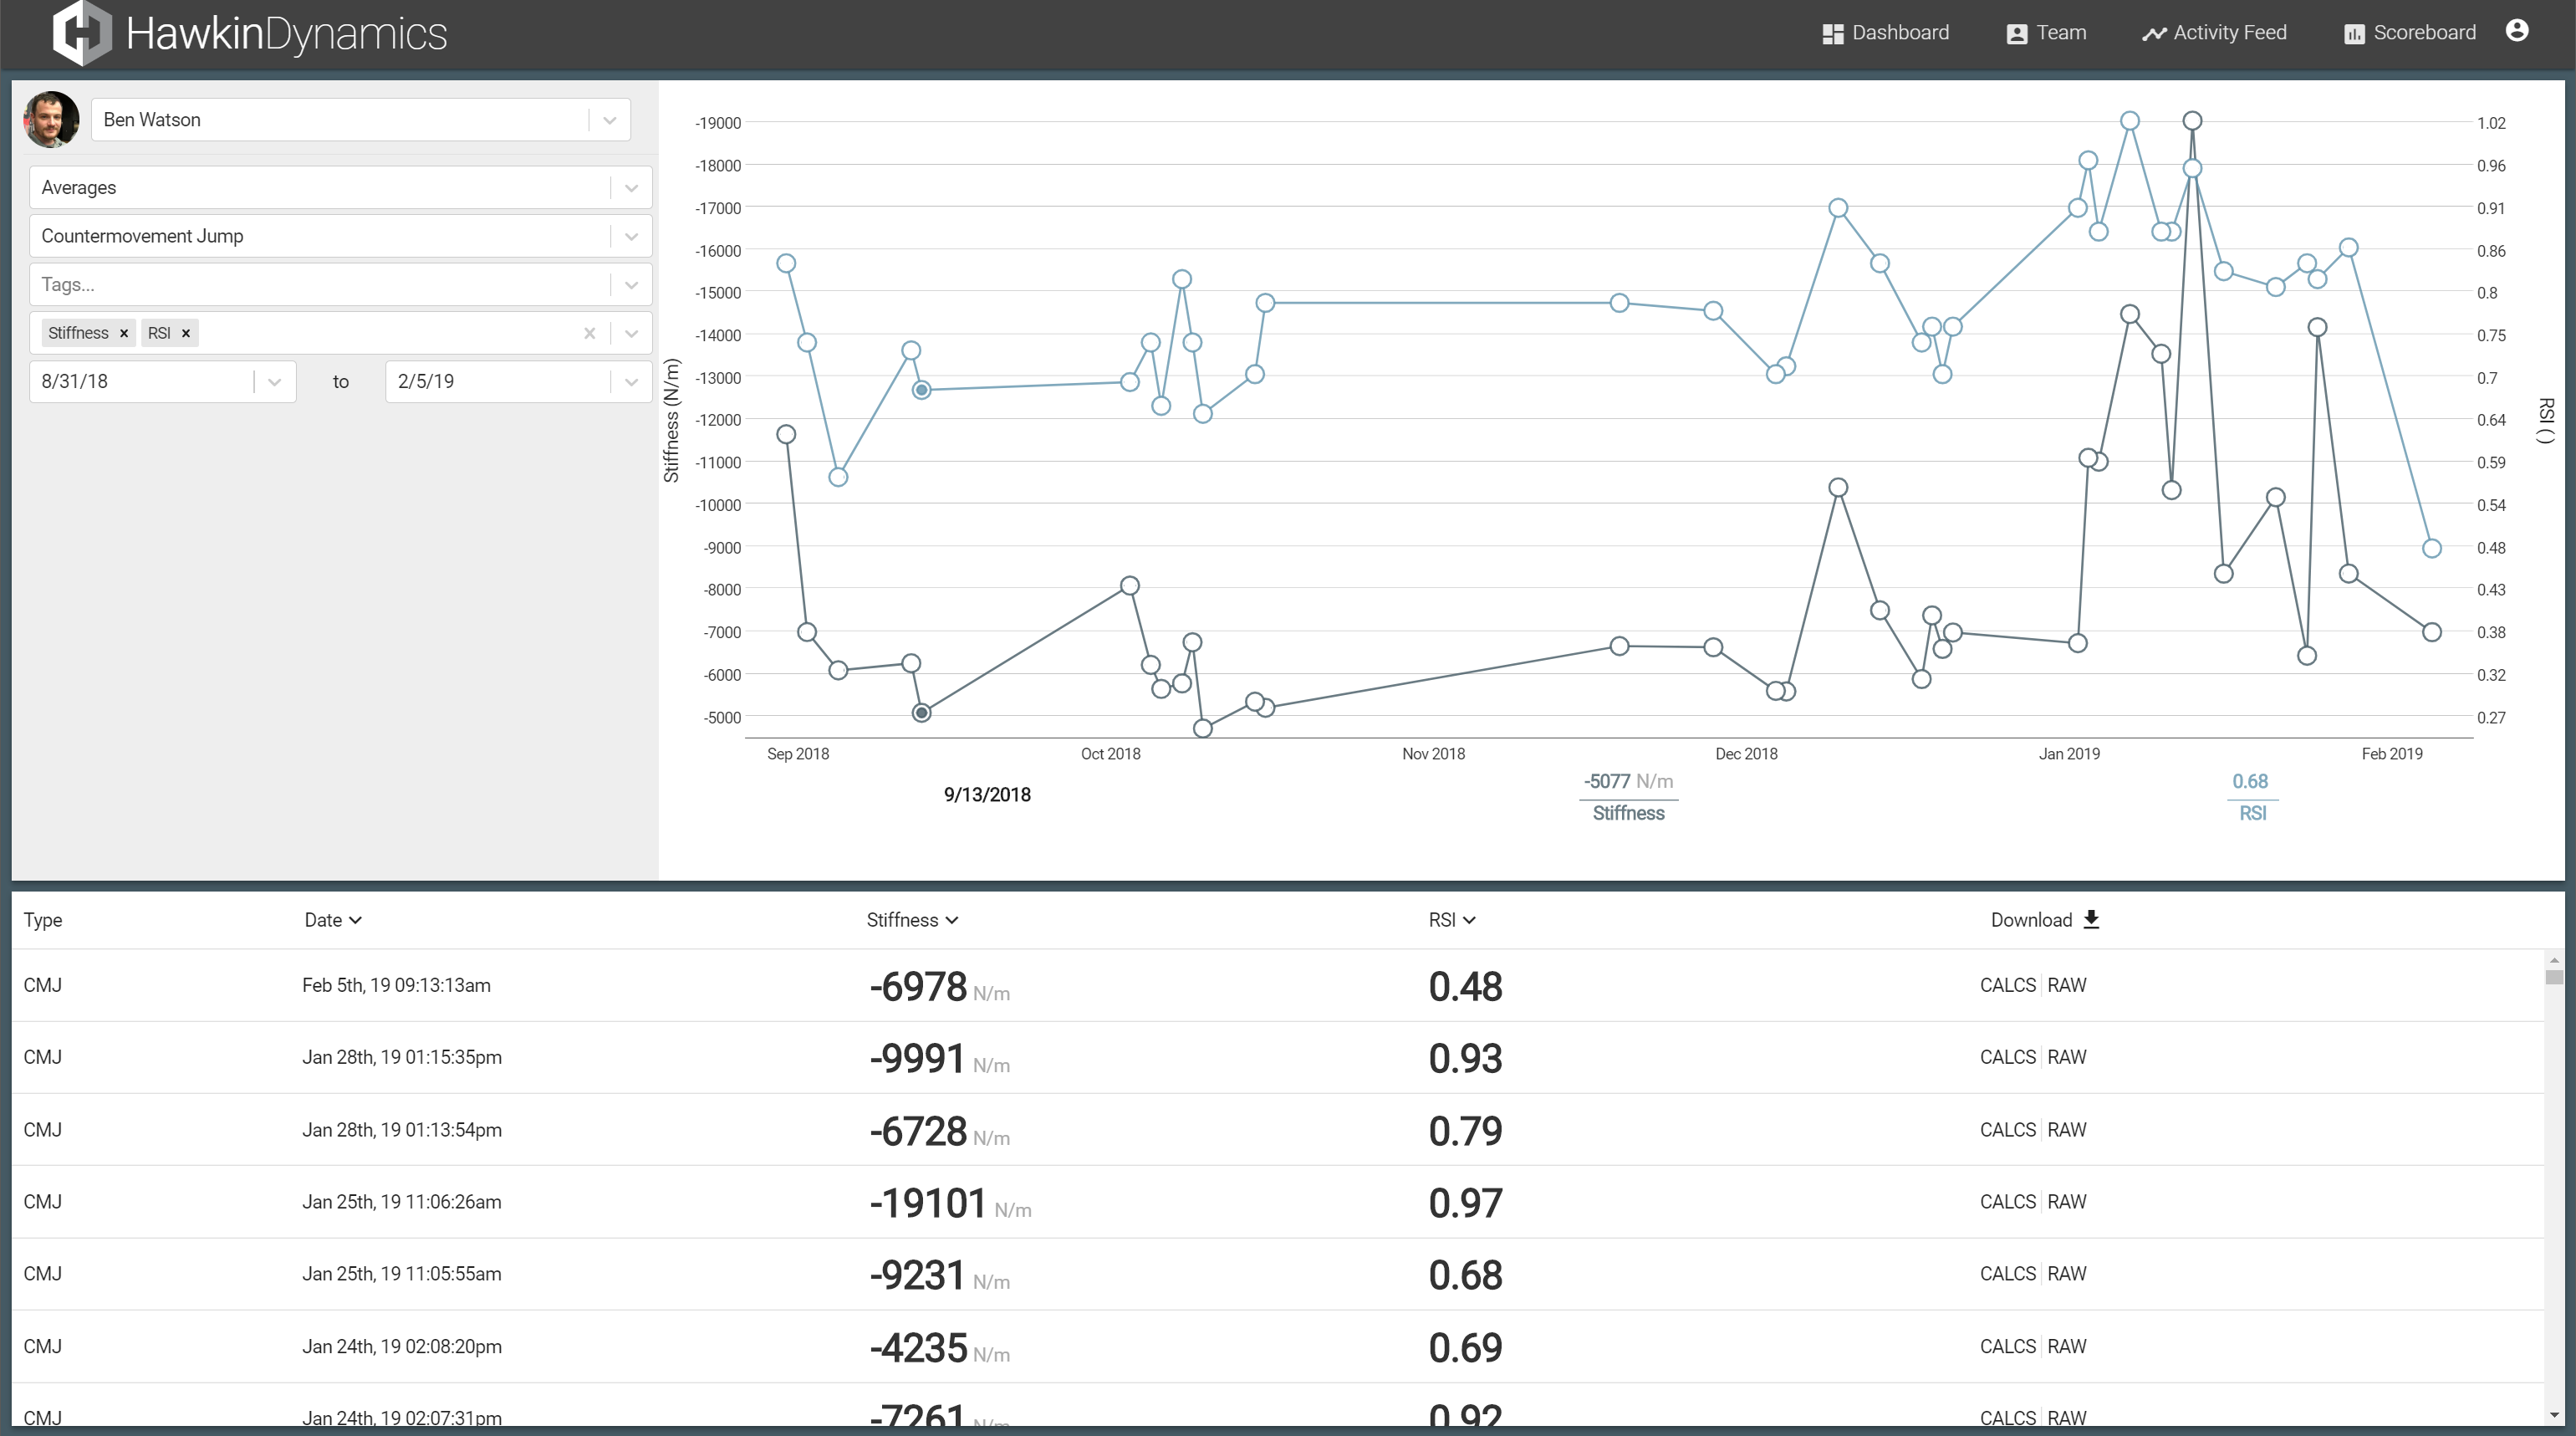The height and width of the screenshot is (1436, 2576).
Task: Click the download icon in the Download column
Action: (x=2090, y=918)
